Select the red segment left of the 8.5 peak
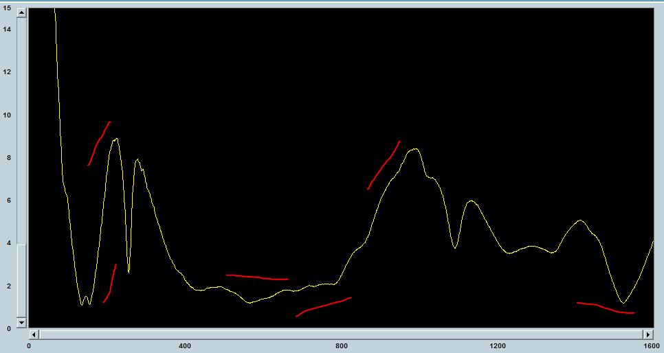This screenshot has width=664, height=353. click(384, 166)
